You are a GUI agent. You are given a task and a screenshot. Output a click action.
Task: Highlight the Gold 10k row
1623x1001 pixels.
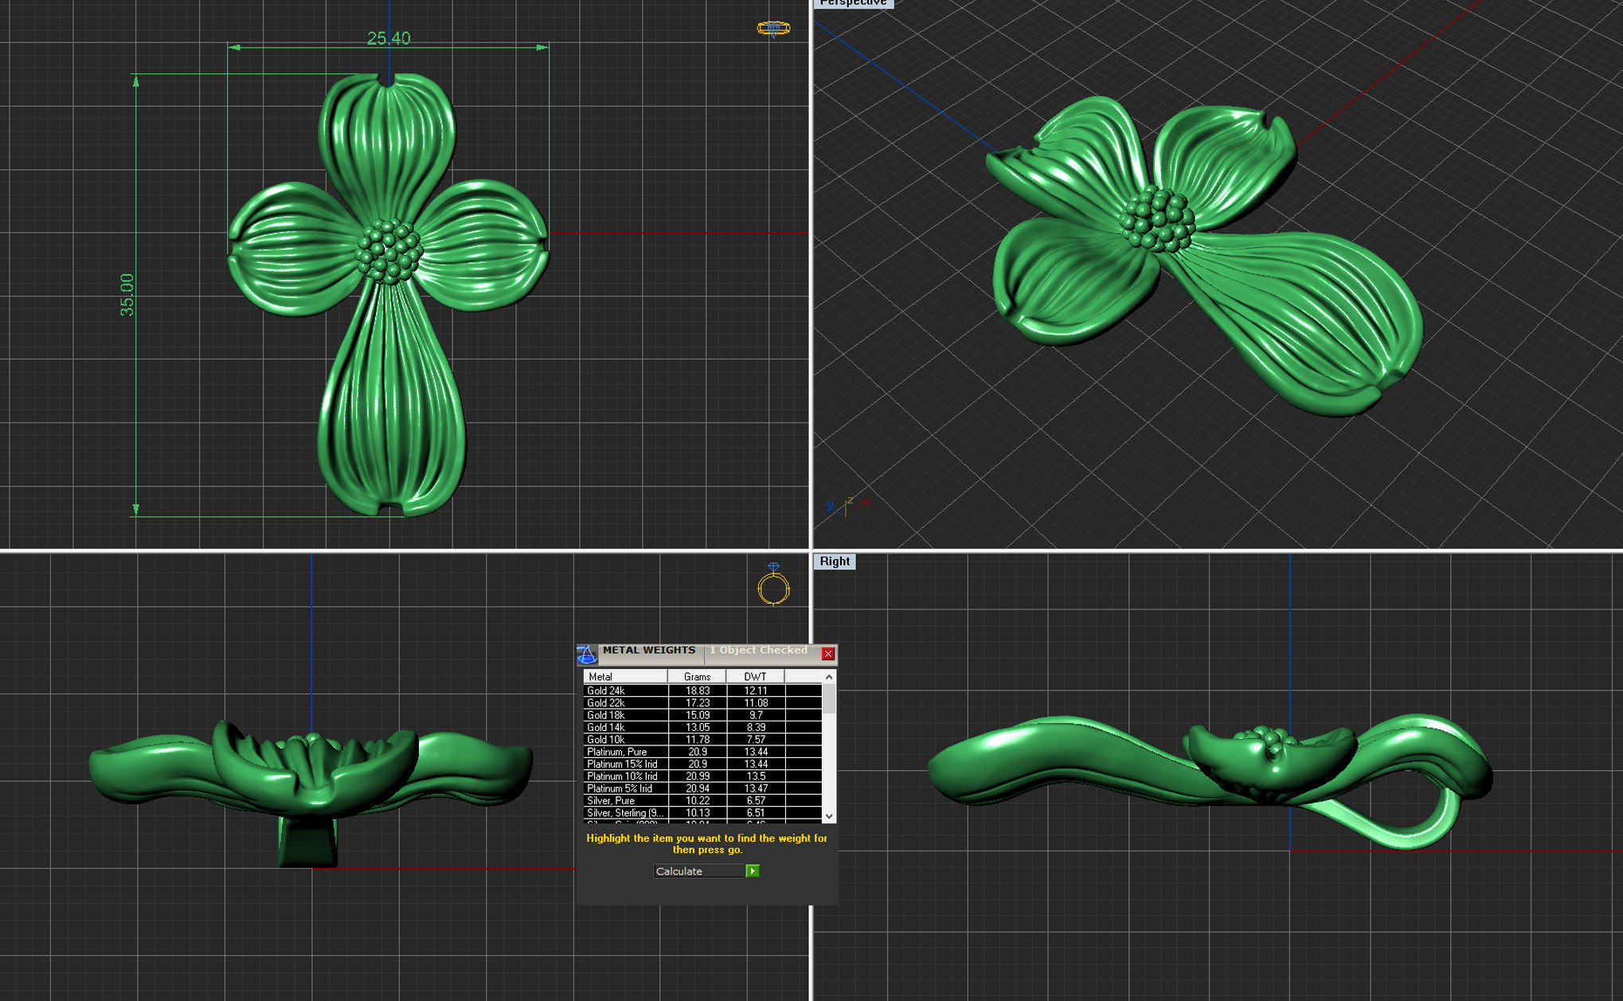(x=702, y=740)
